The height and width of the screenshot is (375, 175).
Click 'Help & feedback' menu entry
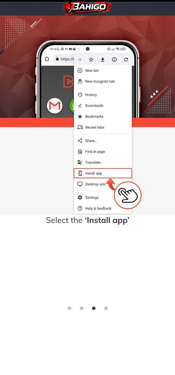click(103, 208)
